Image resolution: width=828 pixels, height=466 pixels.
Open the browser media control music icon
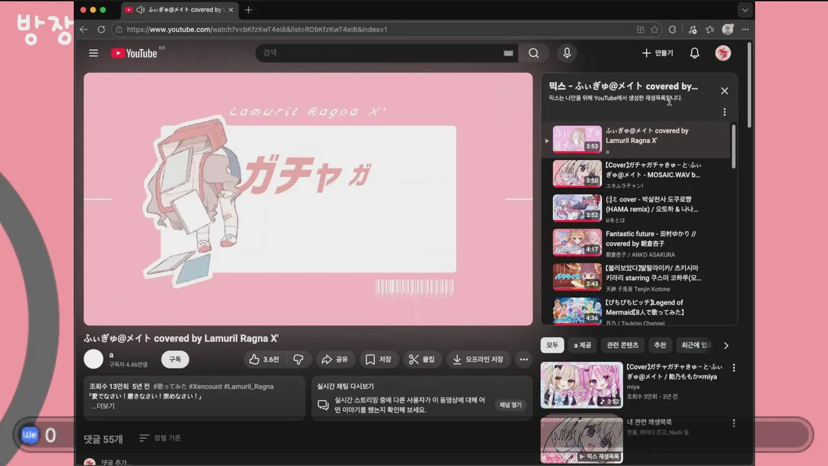click(x=692, y=29)
